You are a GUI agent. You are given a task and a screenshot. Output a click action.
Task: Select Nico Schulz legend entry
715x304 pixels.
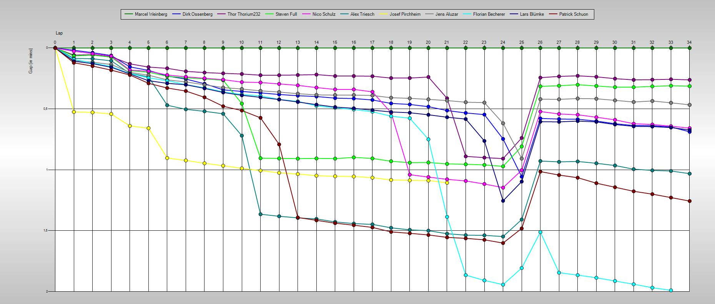[x=319, y=14]
